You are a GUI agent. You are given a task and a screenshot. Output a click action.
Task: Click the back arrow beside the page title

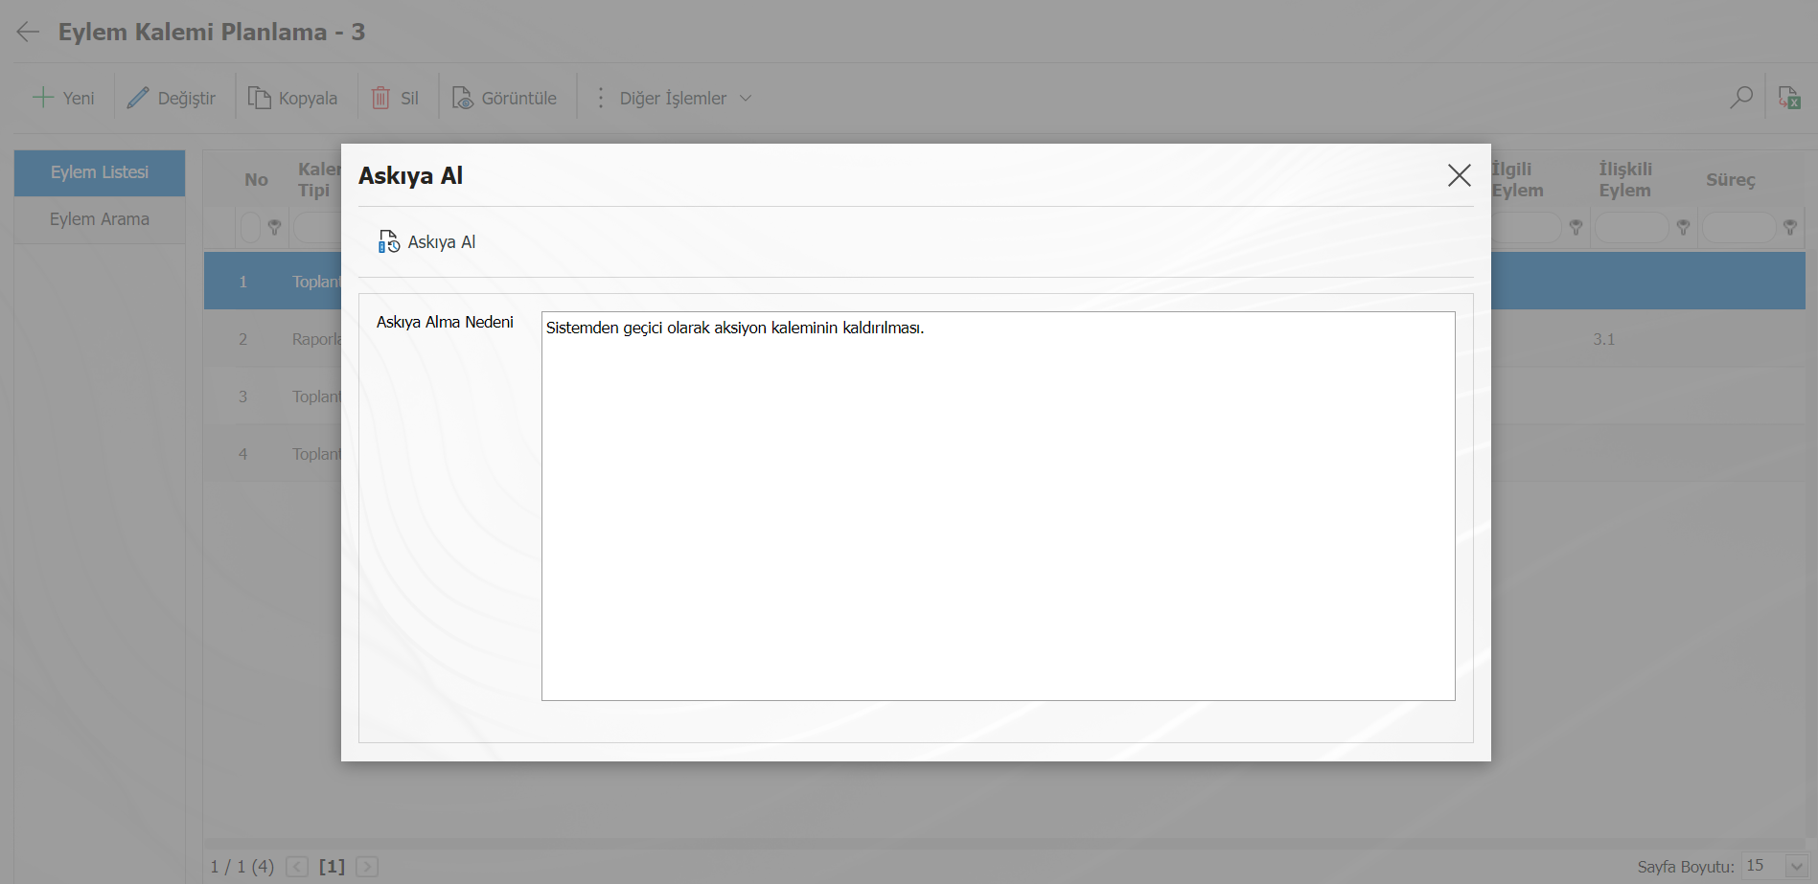point(28,32)
